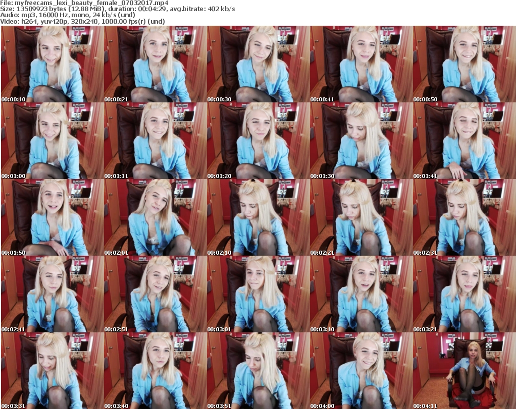Open the frame timestamped 00:02:41
This screenshot has width=517, height=409.
point(53,294)
